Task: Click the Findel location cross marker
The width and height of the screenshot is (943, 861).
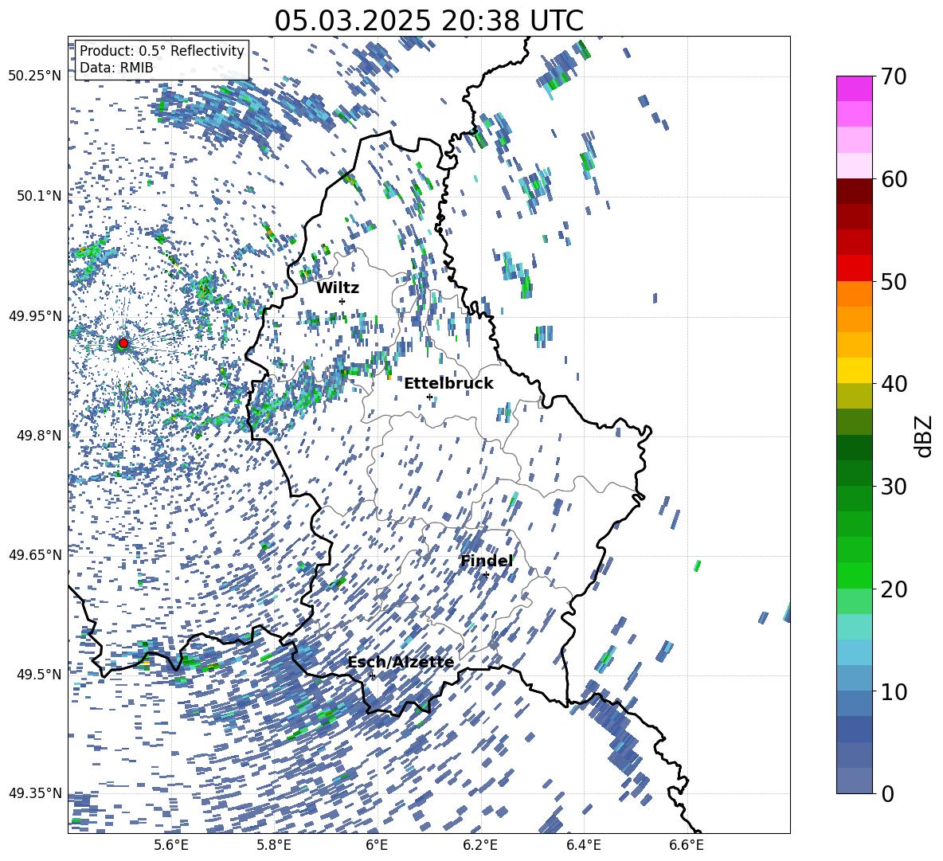Action: pos(486,575)
